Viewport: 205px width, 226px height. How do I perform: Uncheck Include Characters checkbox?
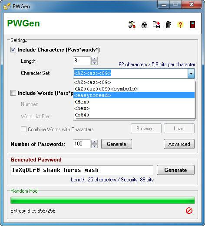(13, 50)
